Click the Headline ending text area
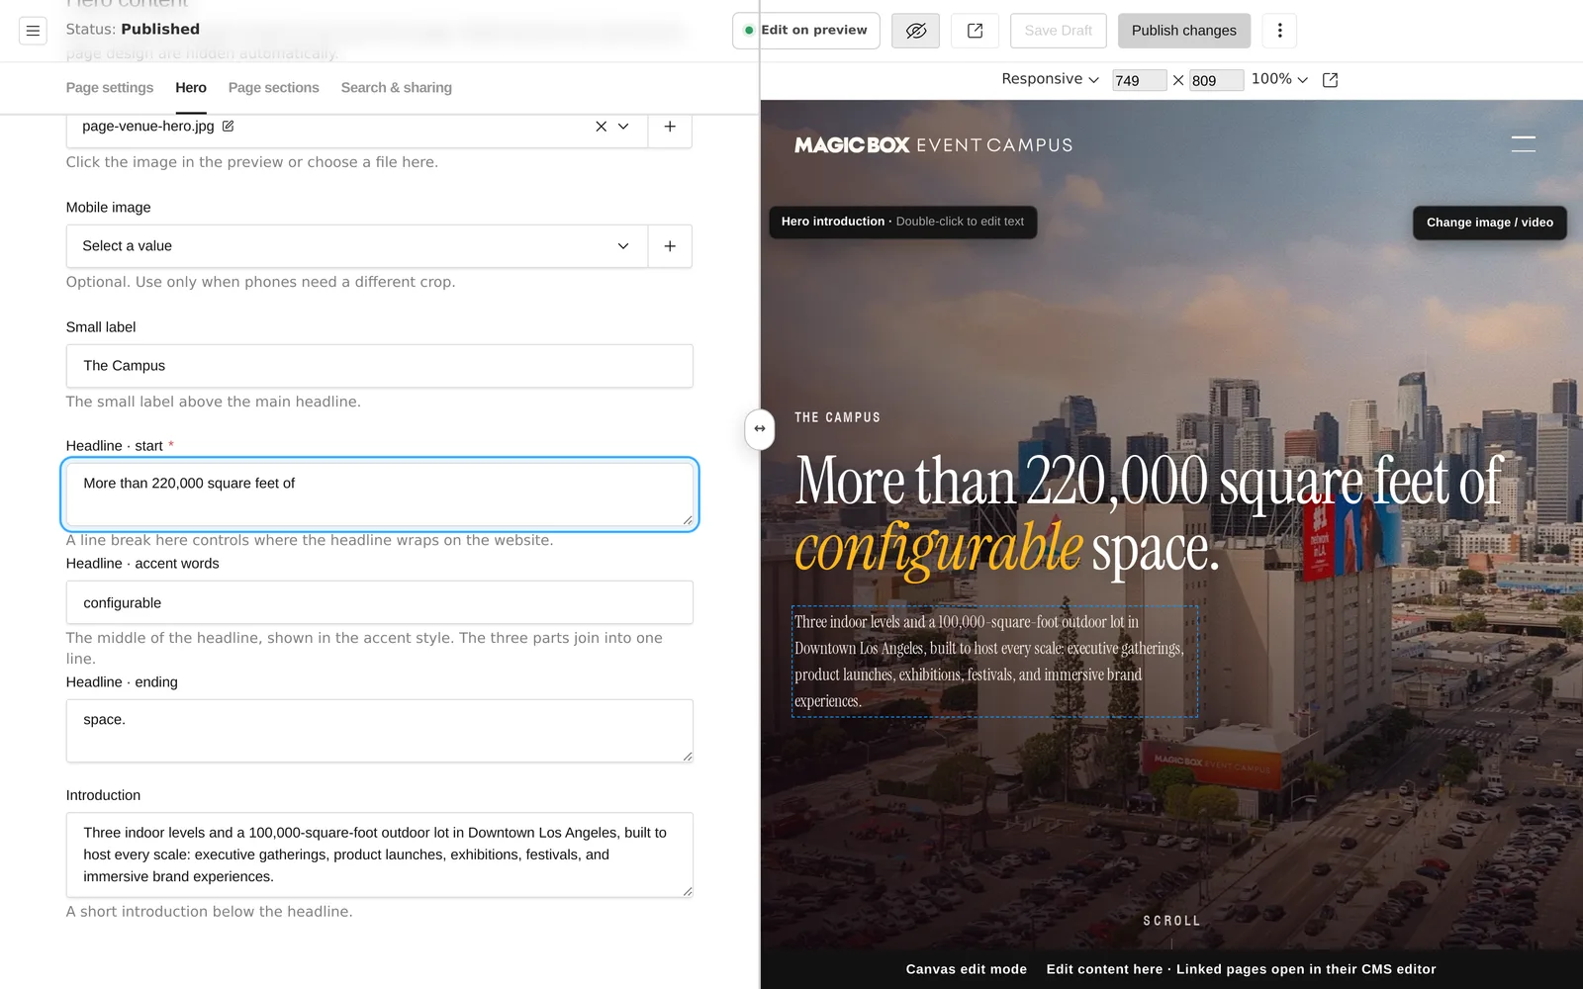 379,731
